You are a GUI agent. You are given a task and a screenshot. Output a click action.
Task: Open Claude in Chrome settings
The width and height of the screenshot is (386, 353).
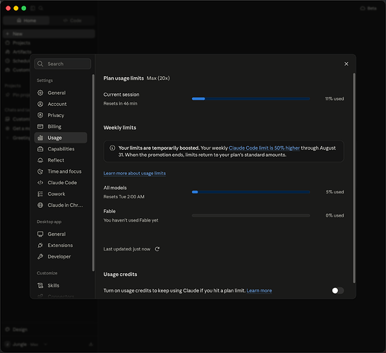61,205
